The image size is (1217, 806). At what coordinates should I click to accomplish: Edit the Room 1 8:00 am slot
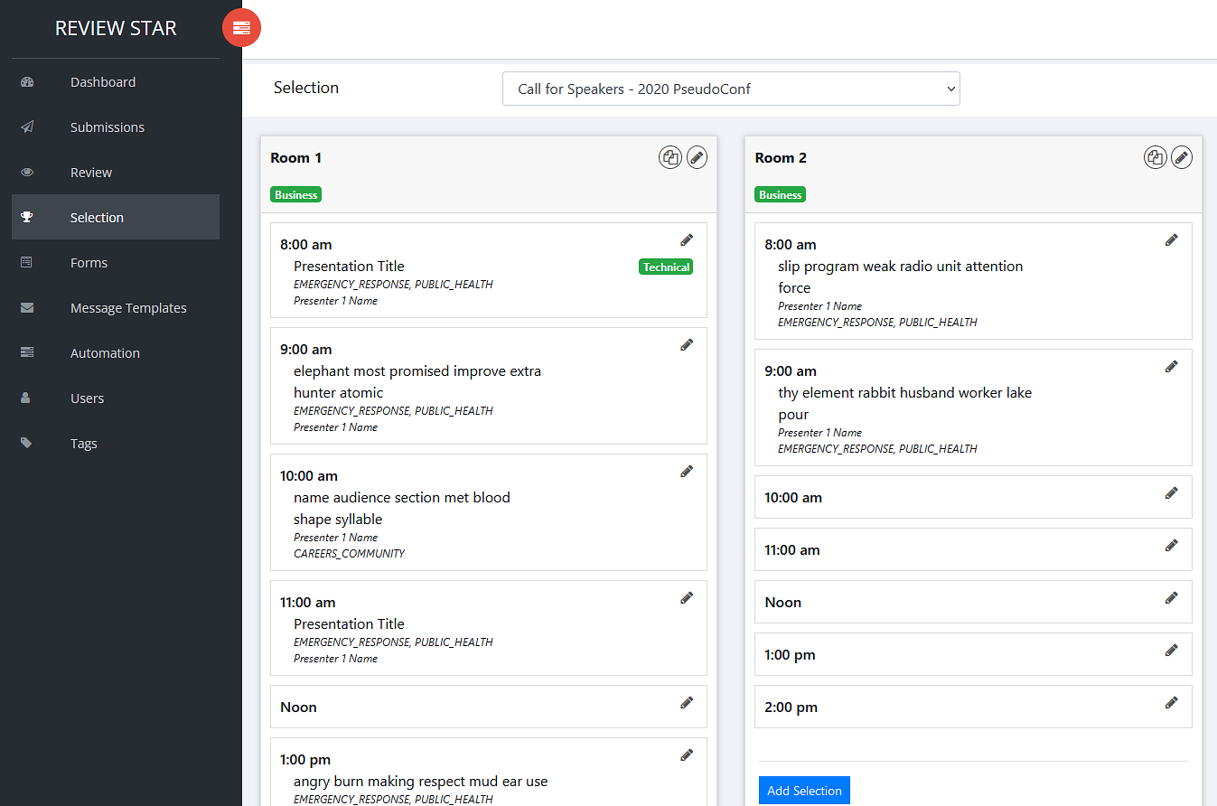[687, 240]
